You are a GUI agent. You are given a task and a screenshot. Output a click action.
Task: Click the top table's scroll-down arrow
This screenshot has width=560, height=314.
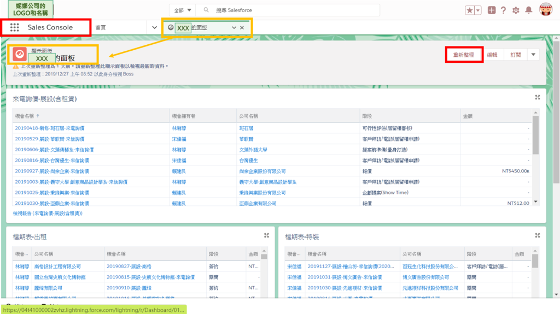(535, 202)
